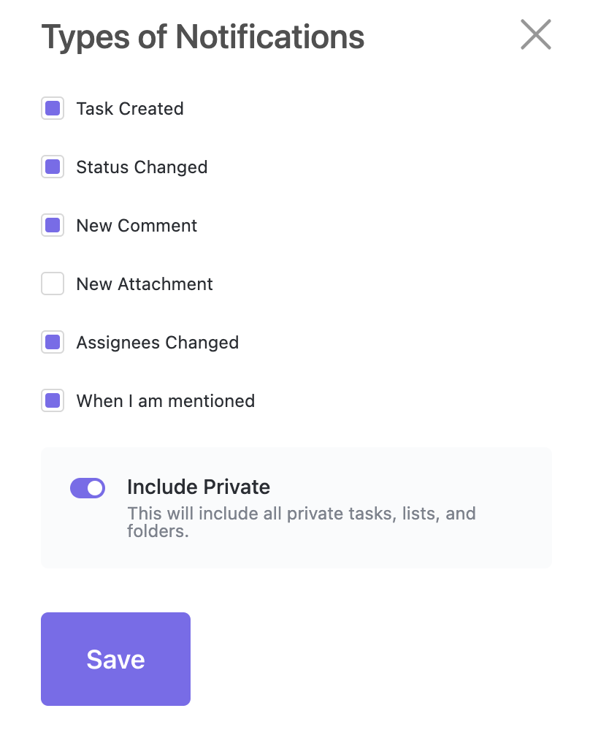Close the Types of Notifications dialog
Image resolution: width=590 pixels, height=738 pixels.
[x=535, y=35]
